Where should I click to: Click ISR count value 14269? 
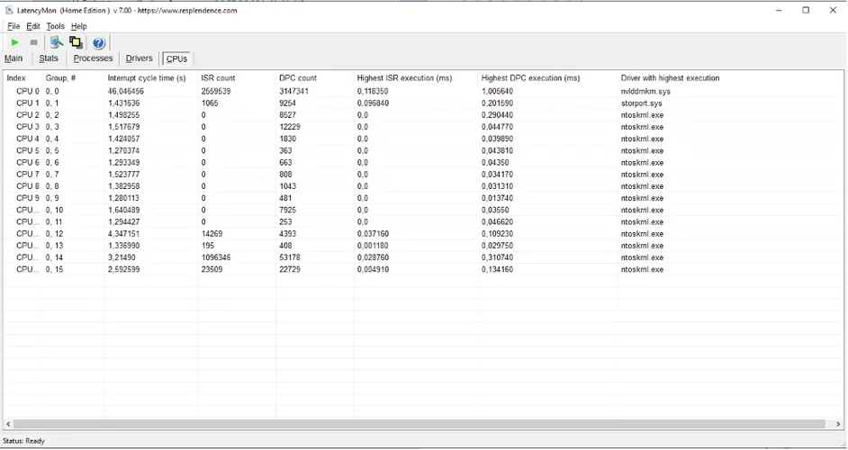coord(212,234)
